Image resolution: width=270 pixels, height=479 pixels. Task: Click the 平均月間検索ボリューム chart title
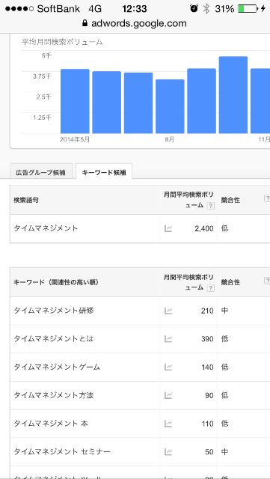point(62,42)
